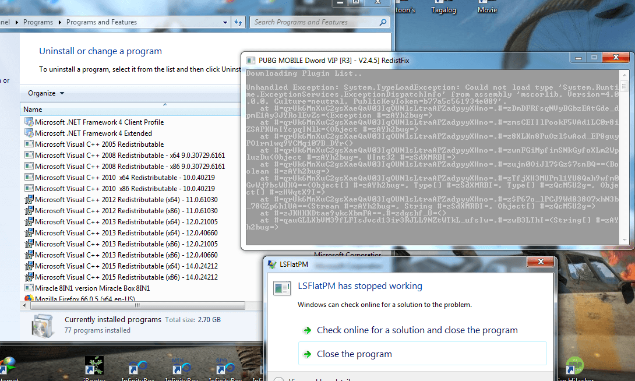Click the console window vertical scrollbar thumb
The width and height of the screenshot is (635, 381).
624,86
